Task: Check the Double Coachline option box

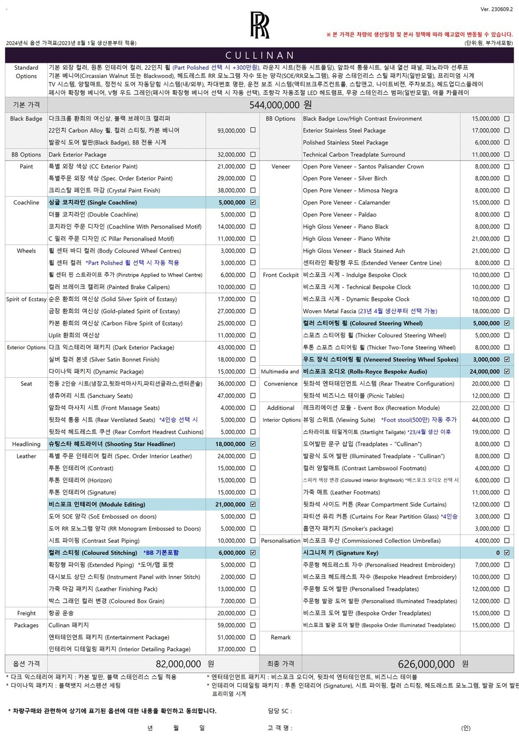Action: pyautogui.click(x=253, y=215)
